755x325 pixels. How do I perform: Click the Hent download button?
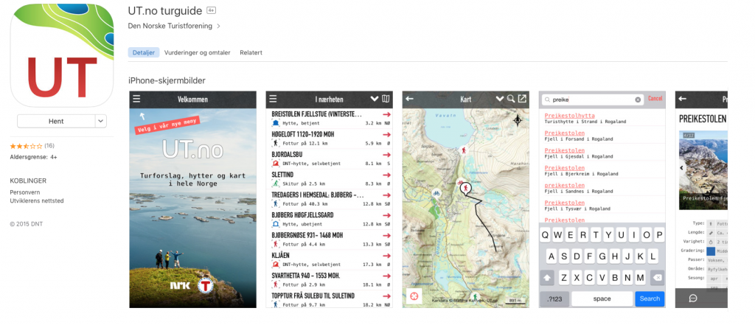pos(56,122)
